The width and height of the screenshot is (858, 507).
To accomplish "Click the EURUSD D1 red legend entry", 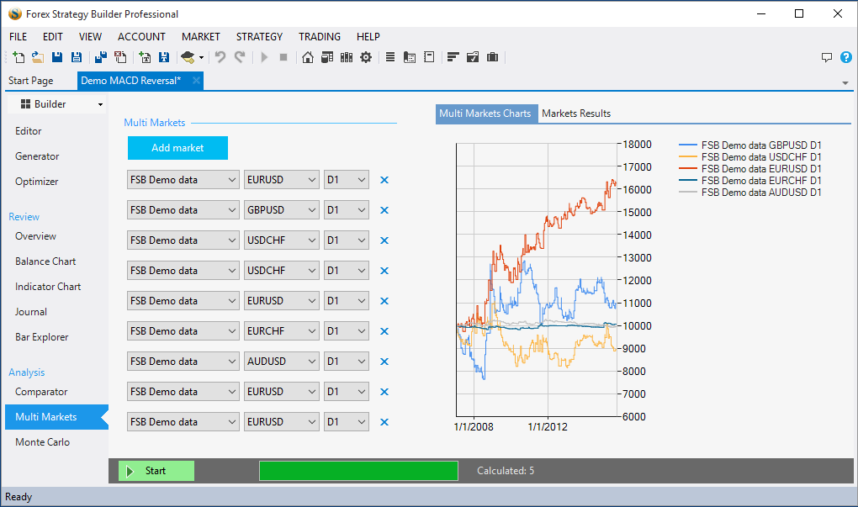I will (x=750, y=169).
